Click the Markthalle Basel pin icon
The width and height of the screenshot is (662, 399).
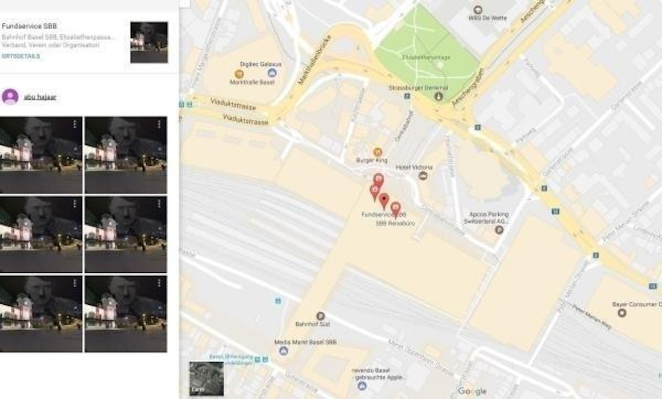tap(239, 73)
